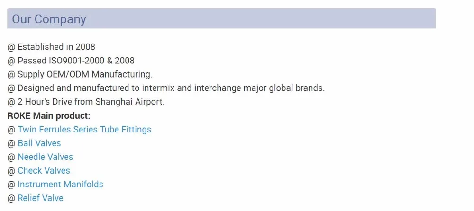The height and width of the screenshot is (211, 474).
Task: Click the @ bullet before Established in 2008
Action: click(11, 47)
